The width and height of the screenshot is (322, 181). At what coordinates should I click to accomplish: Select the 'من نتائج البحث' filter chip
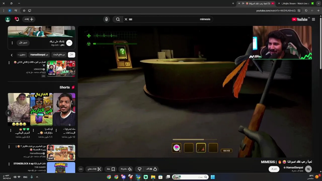click(x=59, y=55)
